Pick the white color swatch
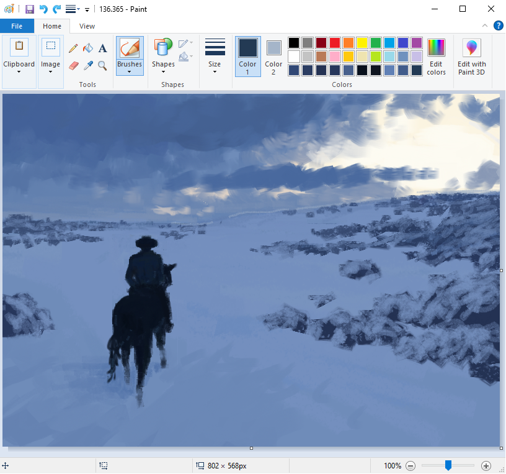The height and width of the screenshot is (474, 506). click(x=294, y=57)
